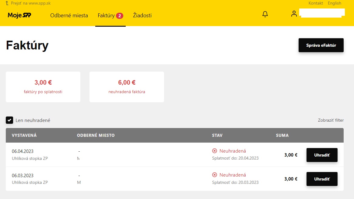Click the 3,00 € faktúry po splatnosti card
Image resolution: width=354 pixels, height=199 pixels.
coord(43,87)
